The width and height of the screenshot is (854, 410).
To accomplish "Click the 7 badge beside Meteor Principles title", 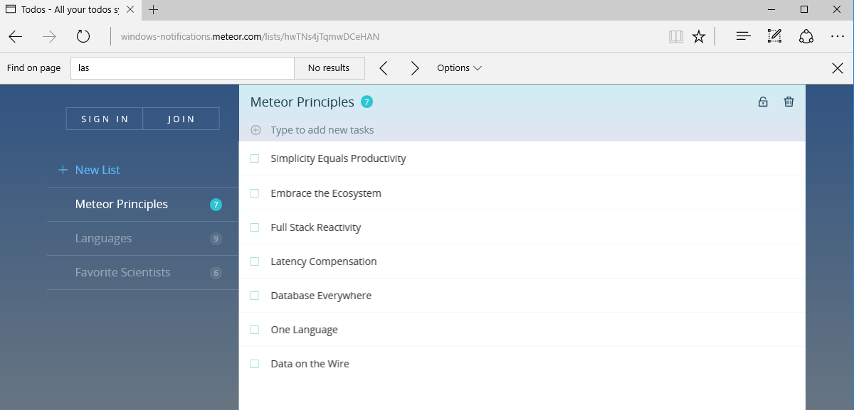I will coord(367,102).
